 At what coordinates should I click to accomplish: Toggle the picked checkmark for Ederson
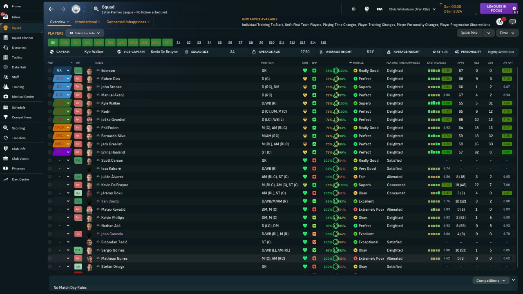(x=50, y=71)
